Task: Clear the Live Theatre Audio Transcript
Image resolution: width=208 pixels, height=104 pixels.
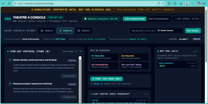Action: (x=146, y=94)
